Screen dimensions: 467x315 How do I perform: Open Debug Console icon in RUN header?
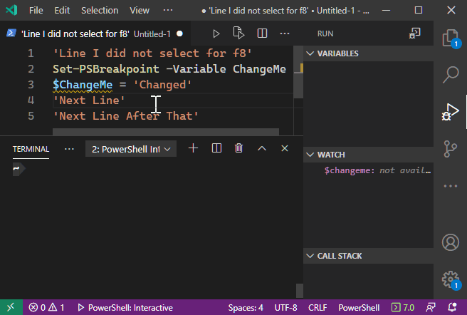click(x=414, y=33)
